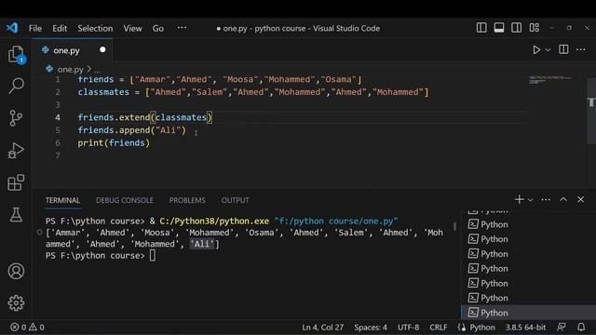Switch to the DEBUG CONSOLE tab
The width and height of the screenshot is (596, 335).
click(125, 200)
